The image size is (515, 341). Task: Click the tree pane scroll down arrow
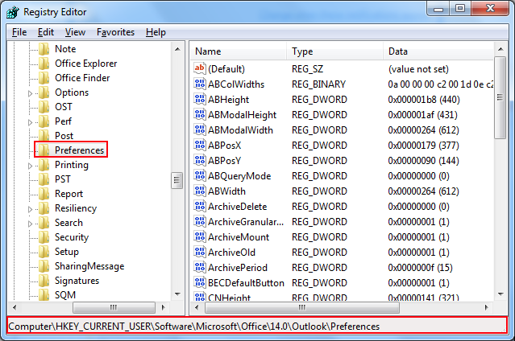coord(177,294)
